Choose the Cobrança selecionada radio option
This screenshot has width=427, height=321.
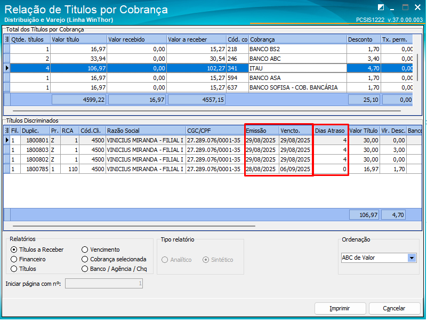pos(114,259)
